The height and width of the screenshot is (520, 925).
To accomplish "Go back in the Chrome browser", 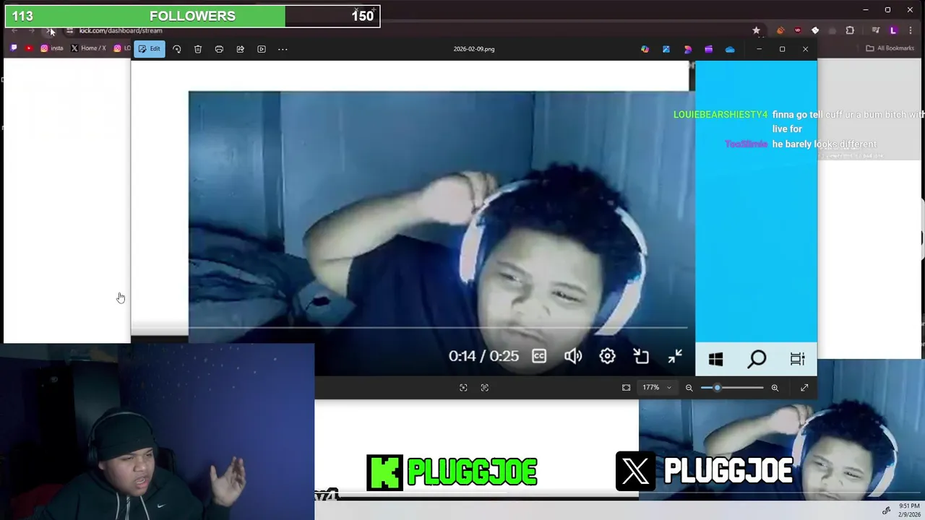I will 14,30.
